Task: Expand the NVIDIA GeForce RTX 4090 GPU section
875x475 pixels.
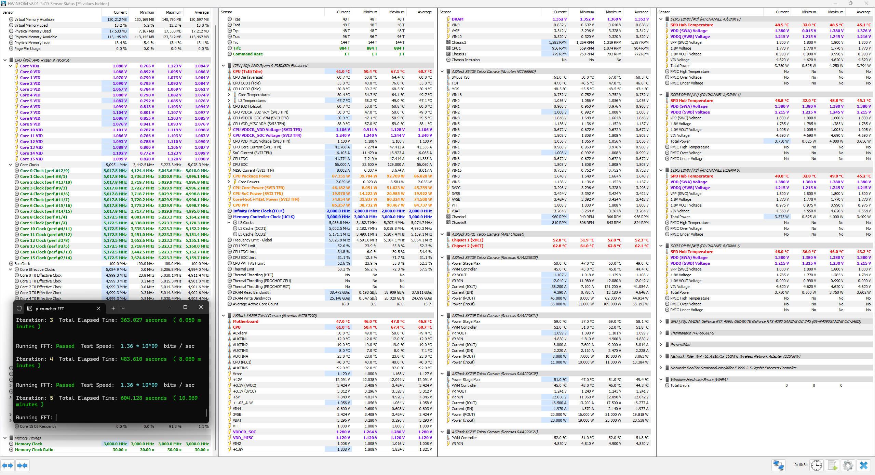Action: click(x=661, y=321)
